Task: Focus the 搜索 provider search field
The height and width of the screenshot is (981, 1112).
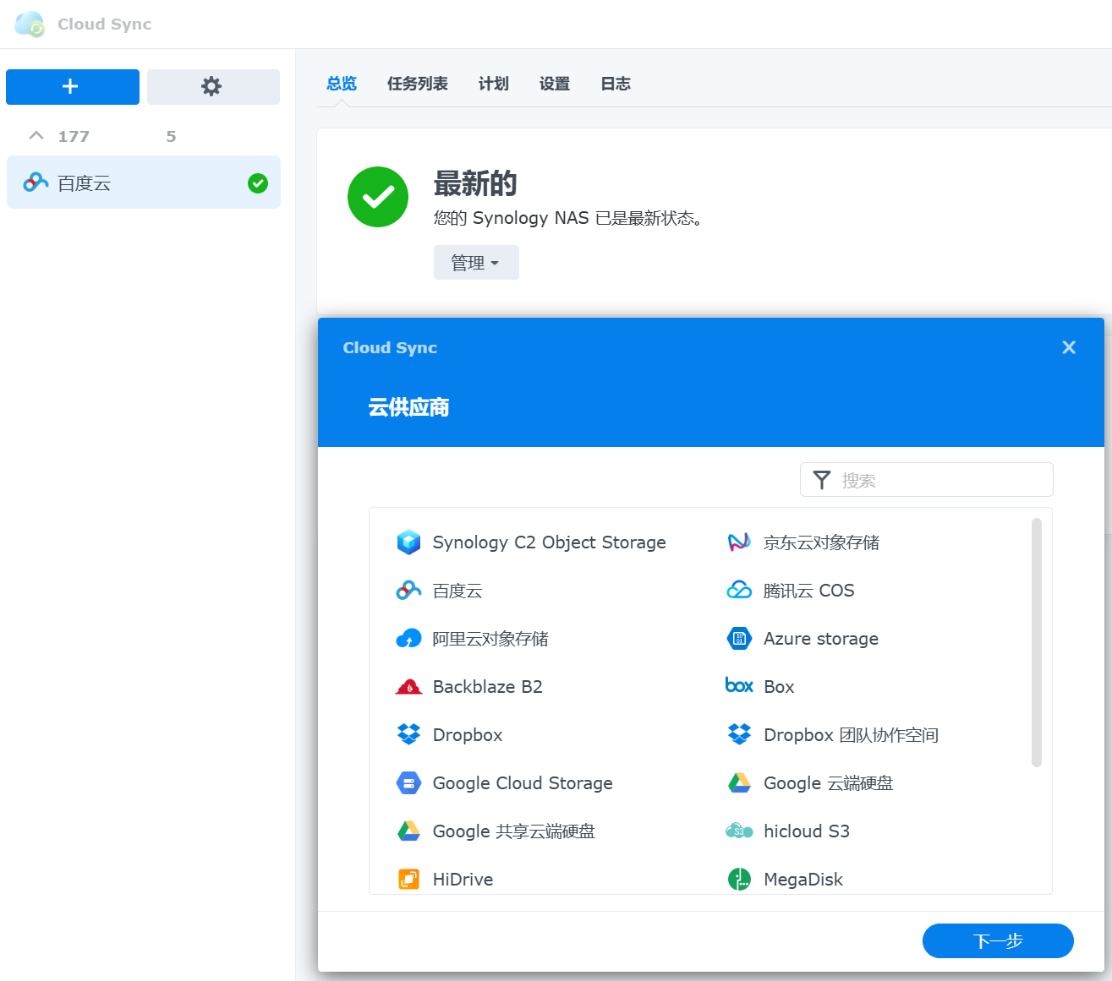Action: coord(927,480)
